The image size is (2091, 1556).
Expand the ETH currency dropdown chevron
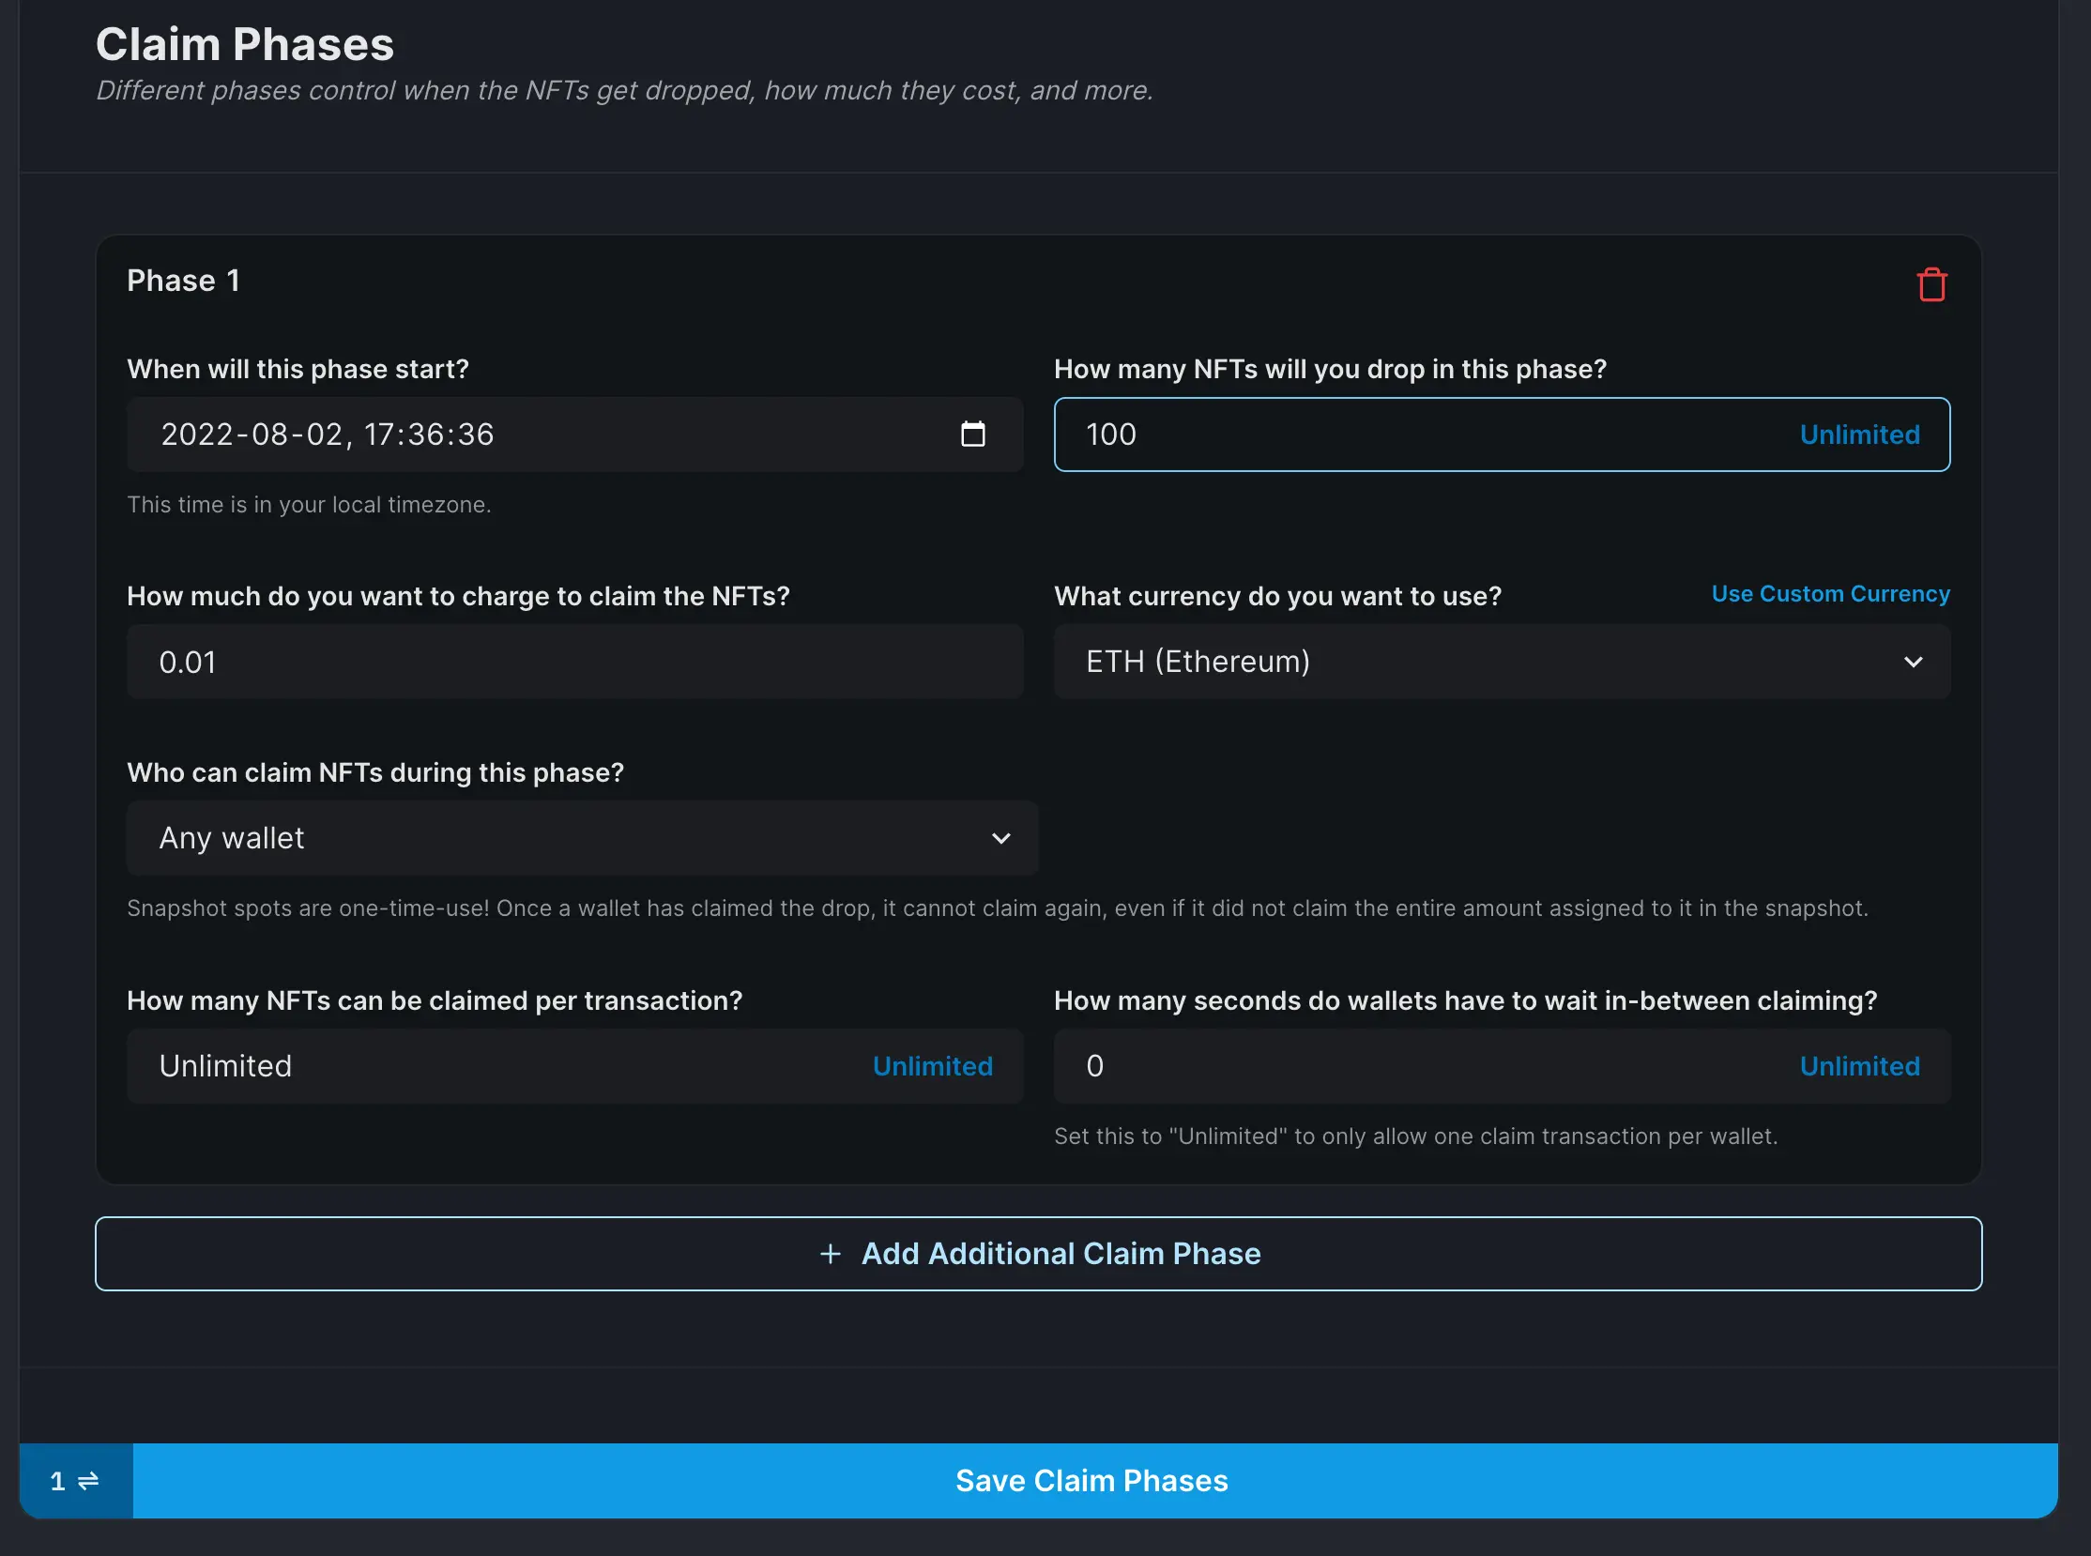click(x=1912, y=663)
